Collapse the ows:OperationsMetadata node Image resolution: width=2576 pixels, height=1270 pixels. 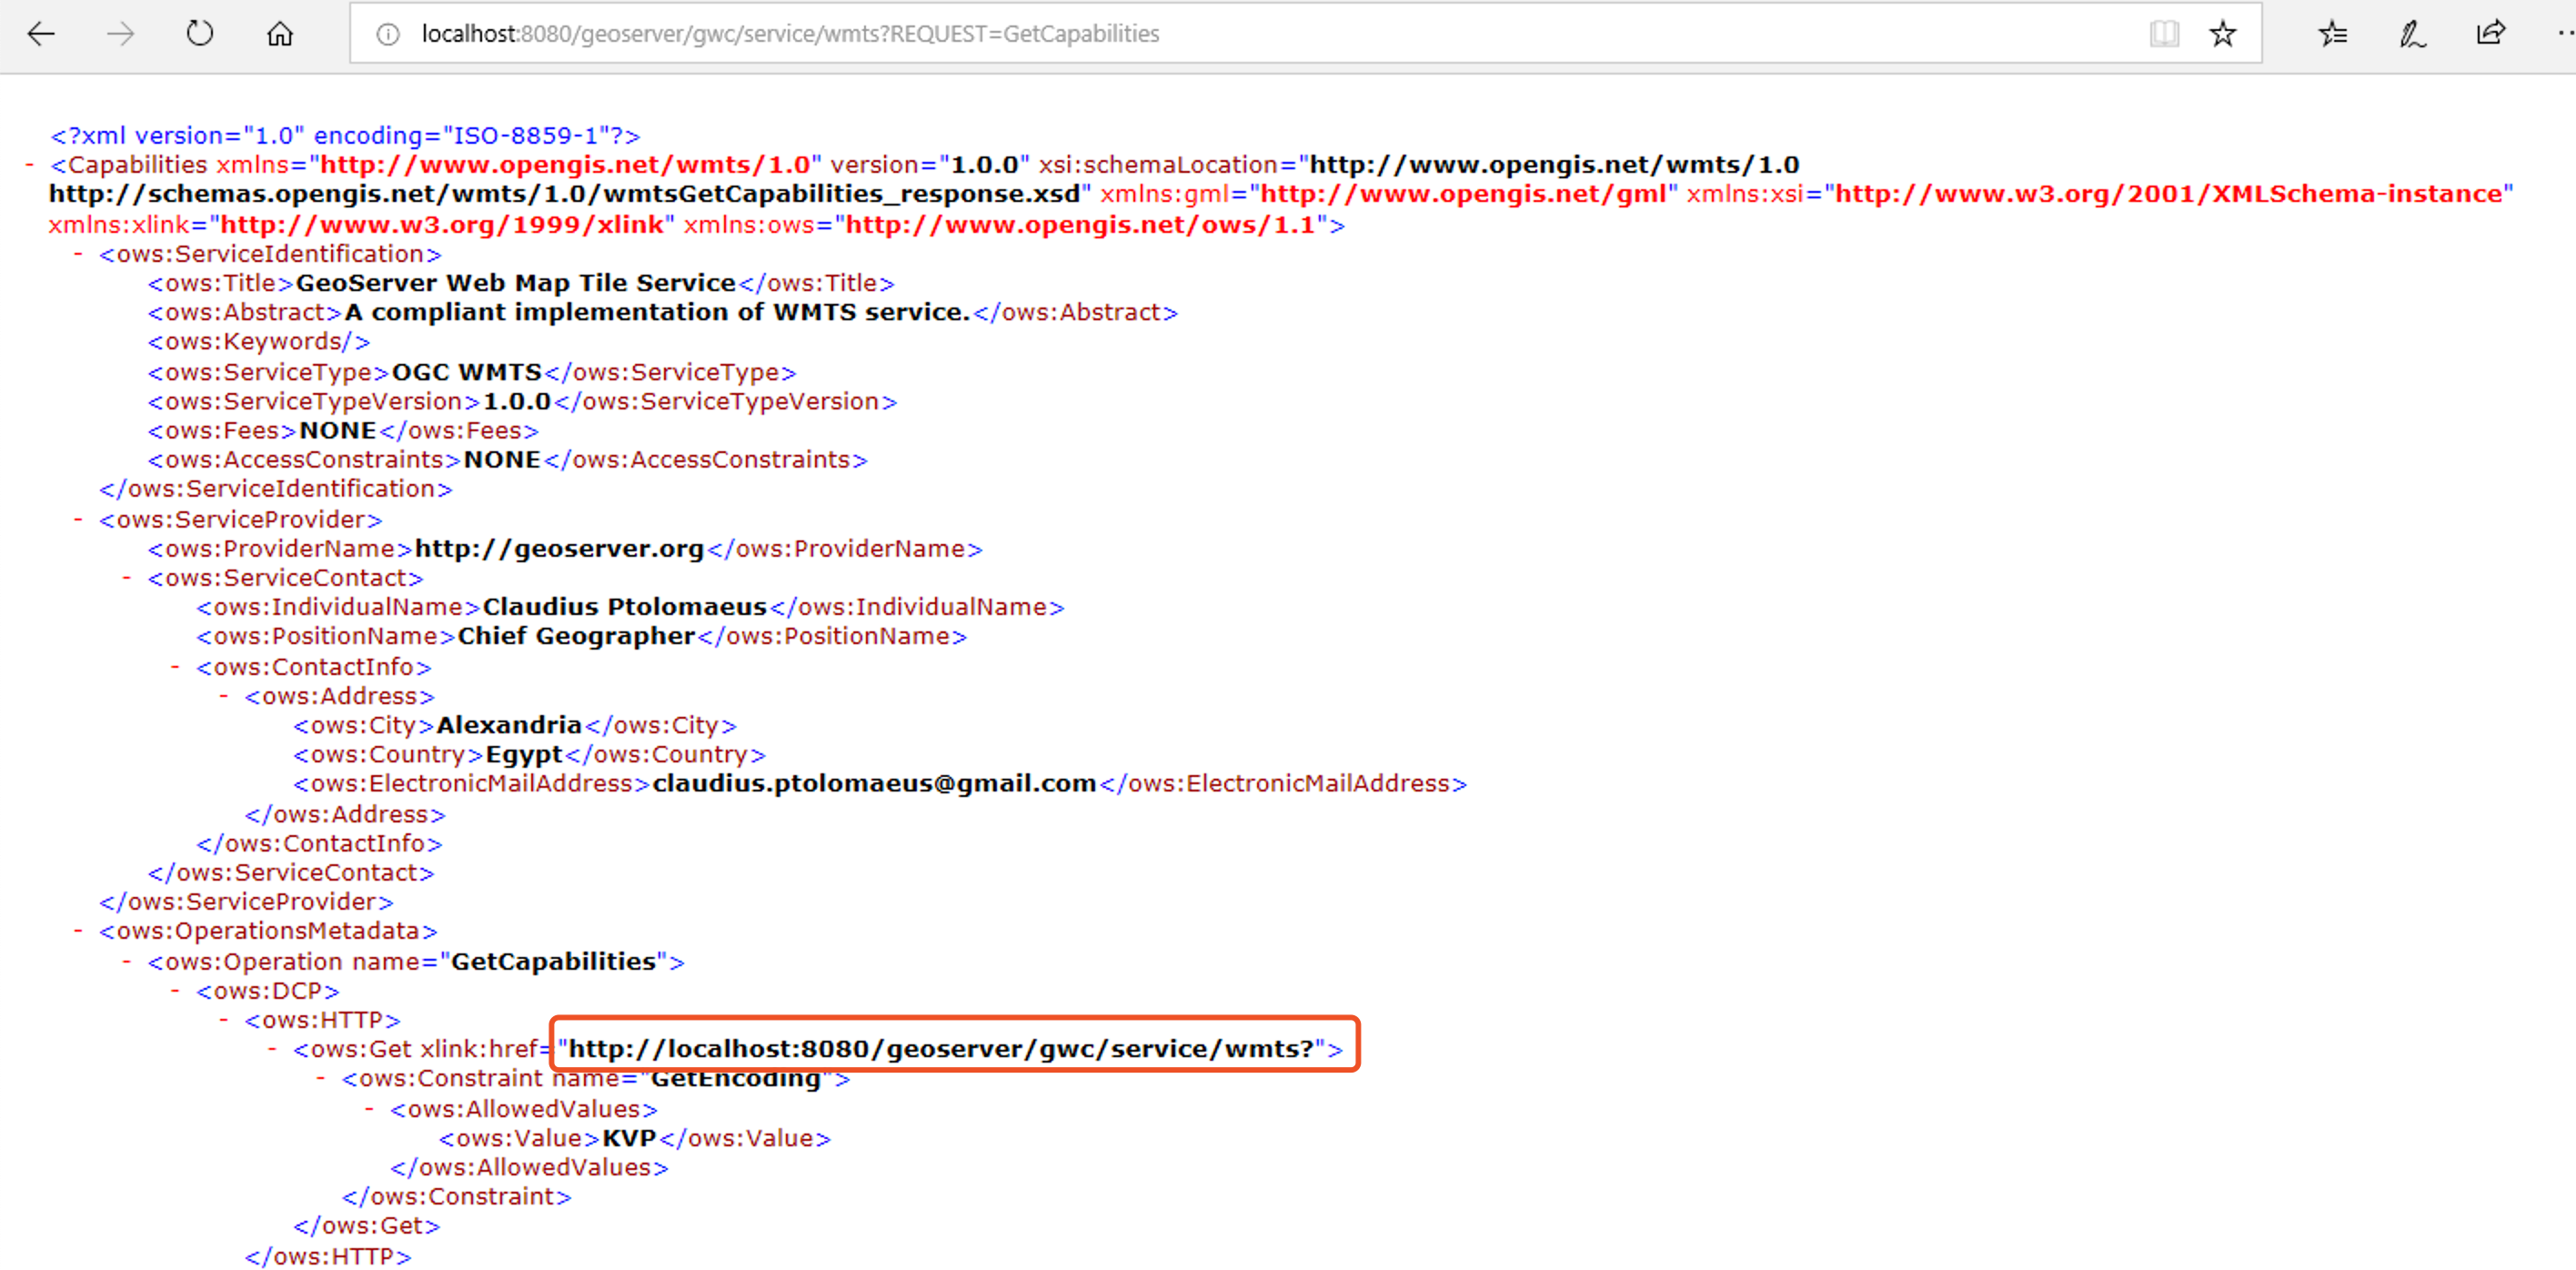tap(78, 931)
